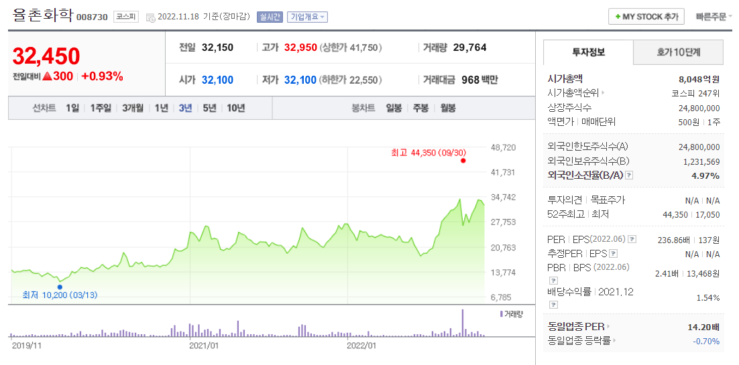Open the 시가총액순위 link

(573, 93)
